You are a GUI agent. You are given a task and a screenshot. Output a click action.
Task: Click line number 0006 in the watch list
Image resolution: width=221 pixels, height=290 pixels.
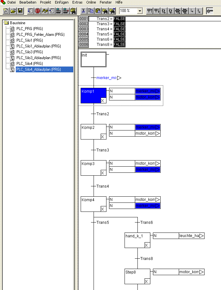84,45
